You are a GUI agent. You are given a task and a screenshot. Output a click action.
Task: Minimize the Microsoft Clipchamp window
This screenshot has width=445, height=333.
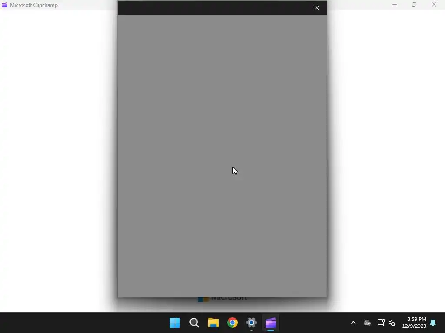coord(395,4)
